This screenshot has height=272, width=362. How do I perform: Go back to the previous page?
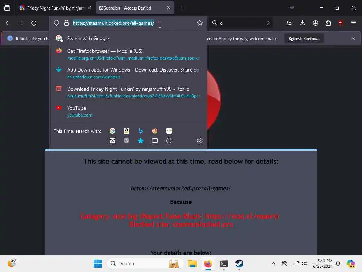[x=8, y=23]
